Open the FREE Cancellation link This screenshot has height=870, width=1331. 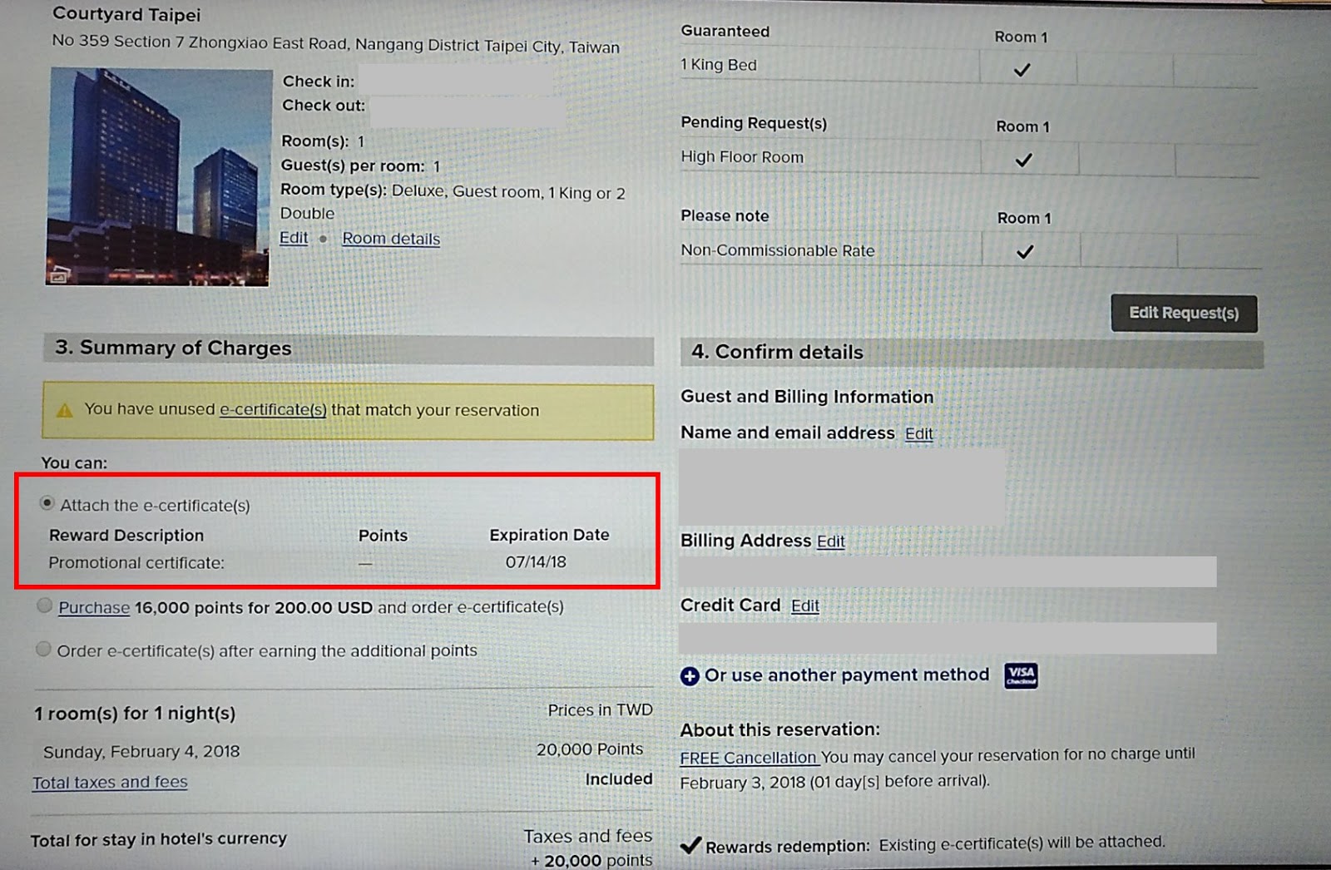[749, 758]
